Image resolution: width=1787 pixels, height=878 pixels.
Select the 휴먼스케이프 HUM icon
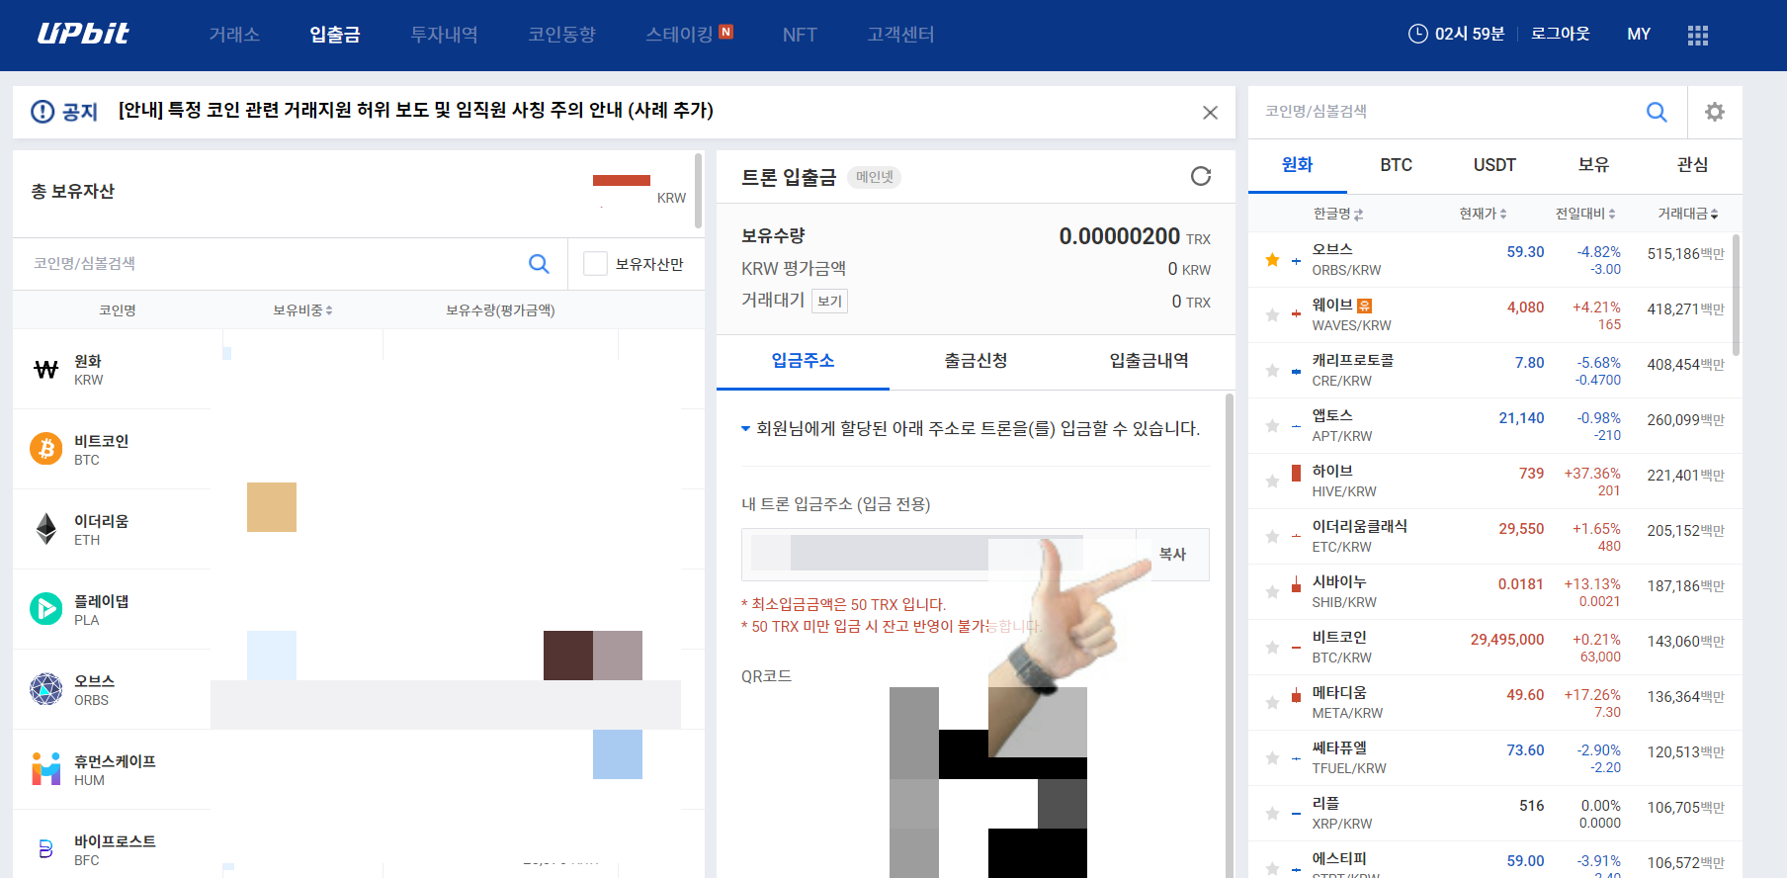click(45, 769)
